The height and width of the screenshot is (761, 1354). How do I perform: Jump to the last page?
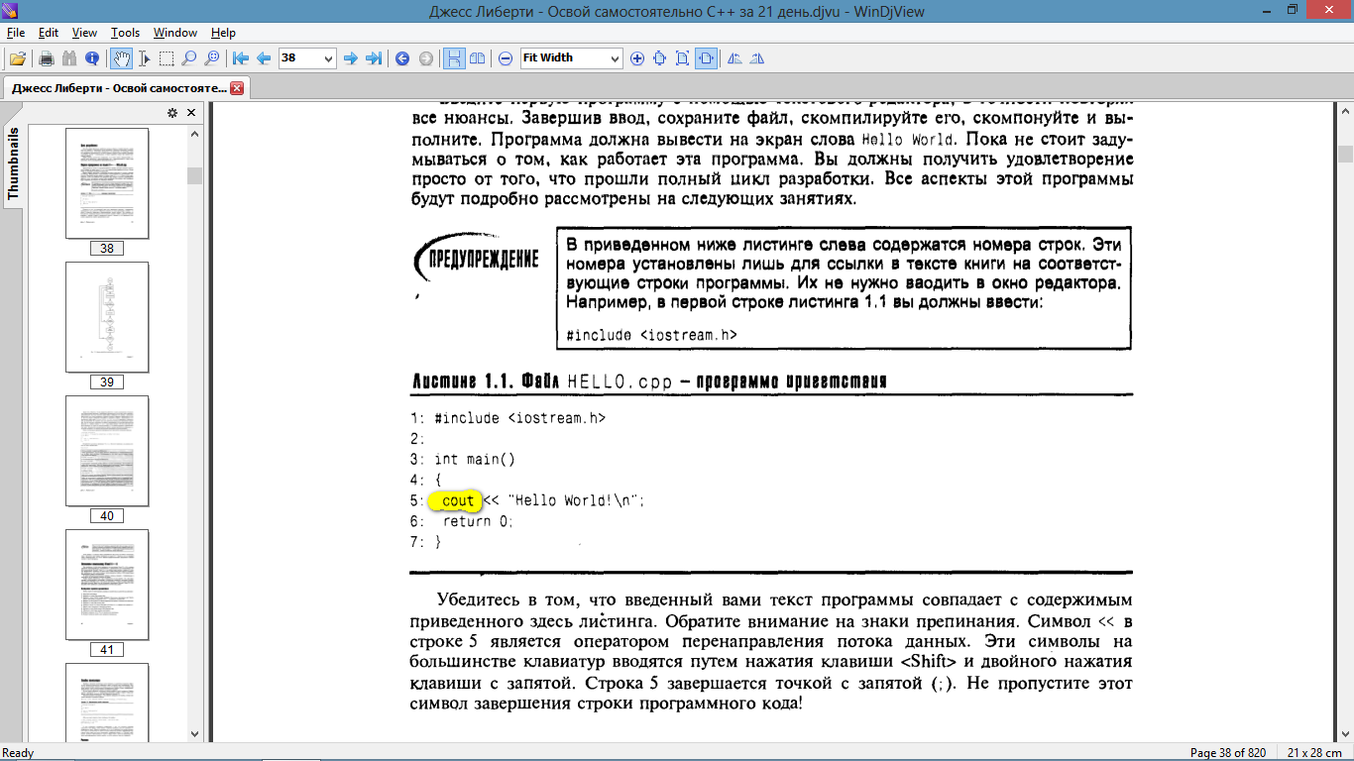coord(374,58)
